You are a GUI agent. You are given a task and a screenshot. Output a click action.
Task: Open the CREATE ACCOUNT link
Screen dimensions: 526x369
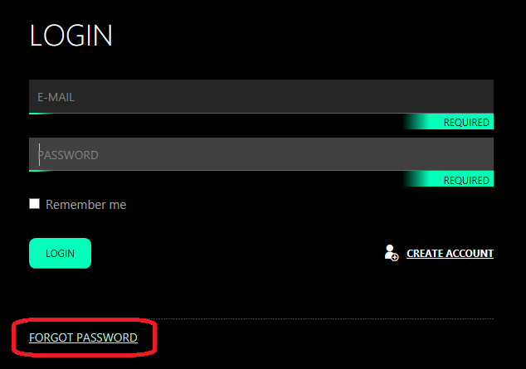click(450, 254)
